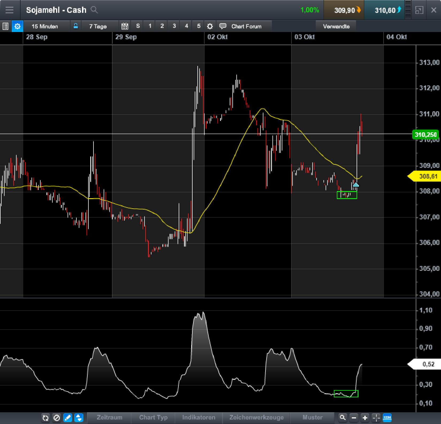Viewport: 441px width, 424px height.
Task: Open Chart Forum via speech bubble icon
Action: click(x=223, y=26)
